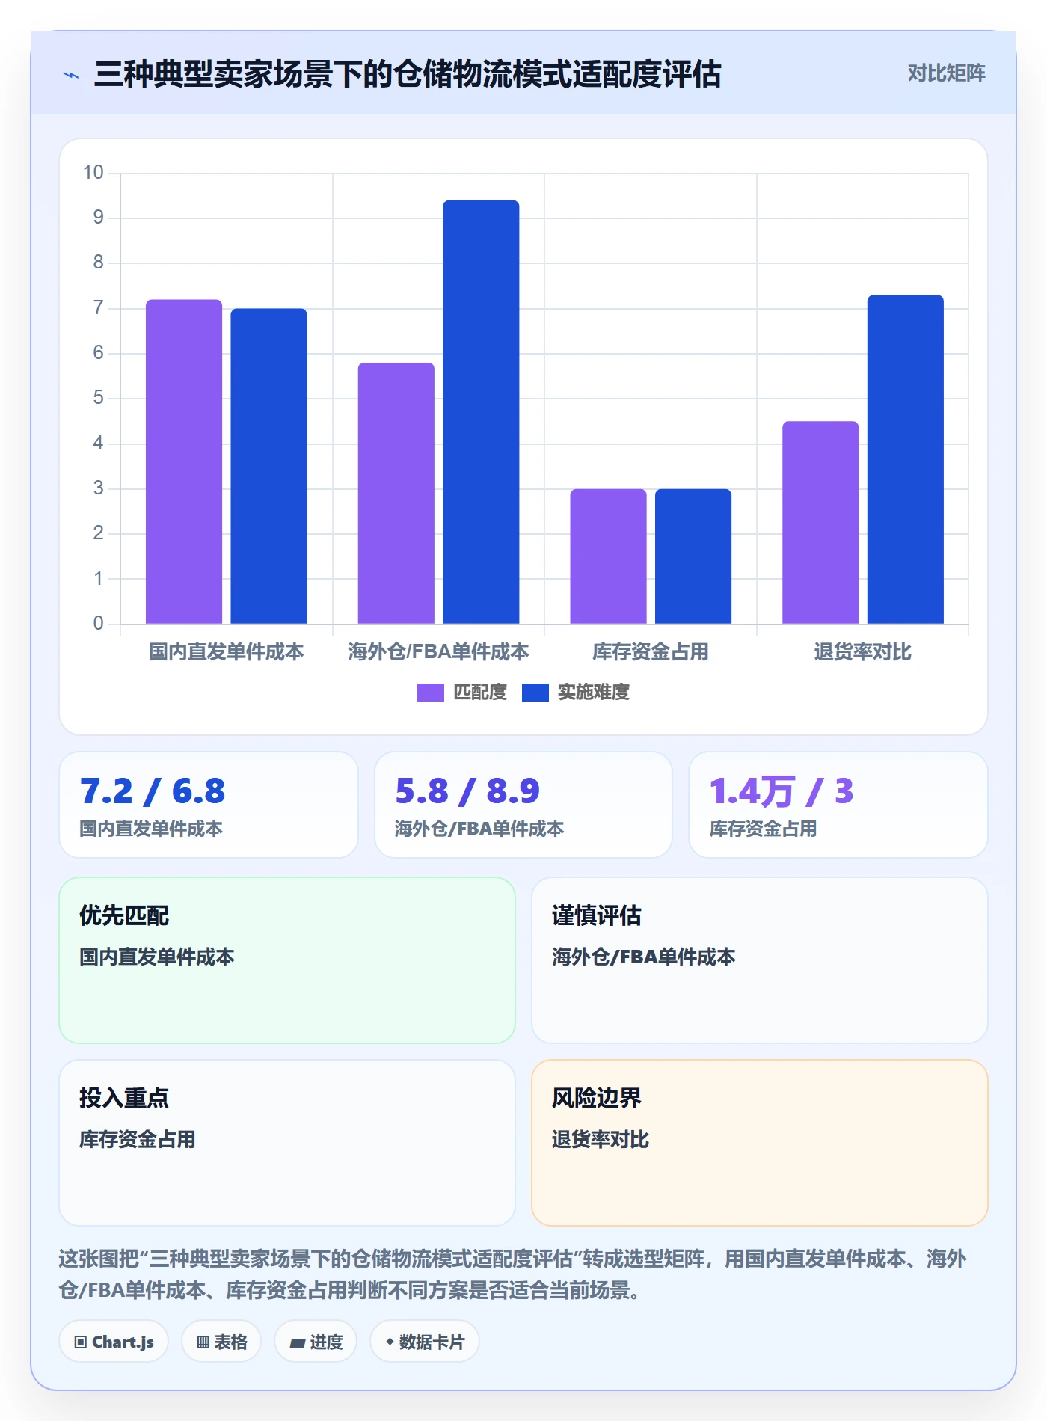Click the tallest blue bar for 海外仓/FBA单件成本
The height and width of the screenshot is (1421, 1047).
481,412
